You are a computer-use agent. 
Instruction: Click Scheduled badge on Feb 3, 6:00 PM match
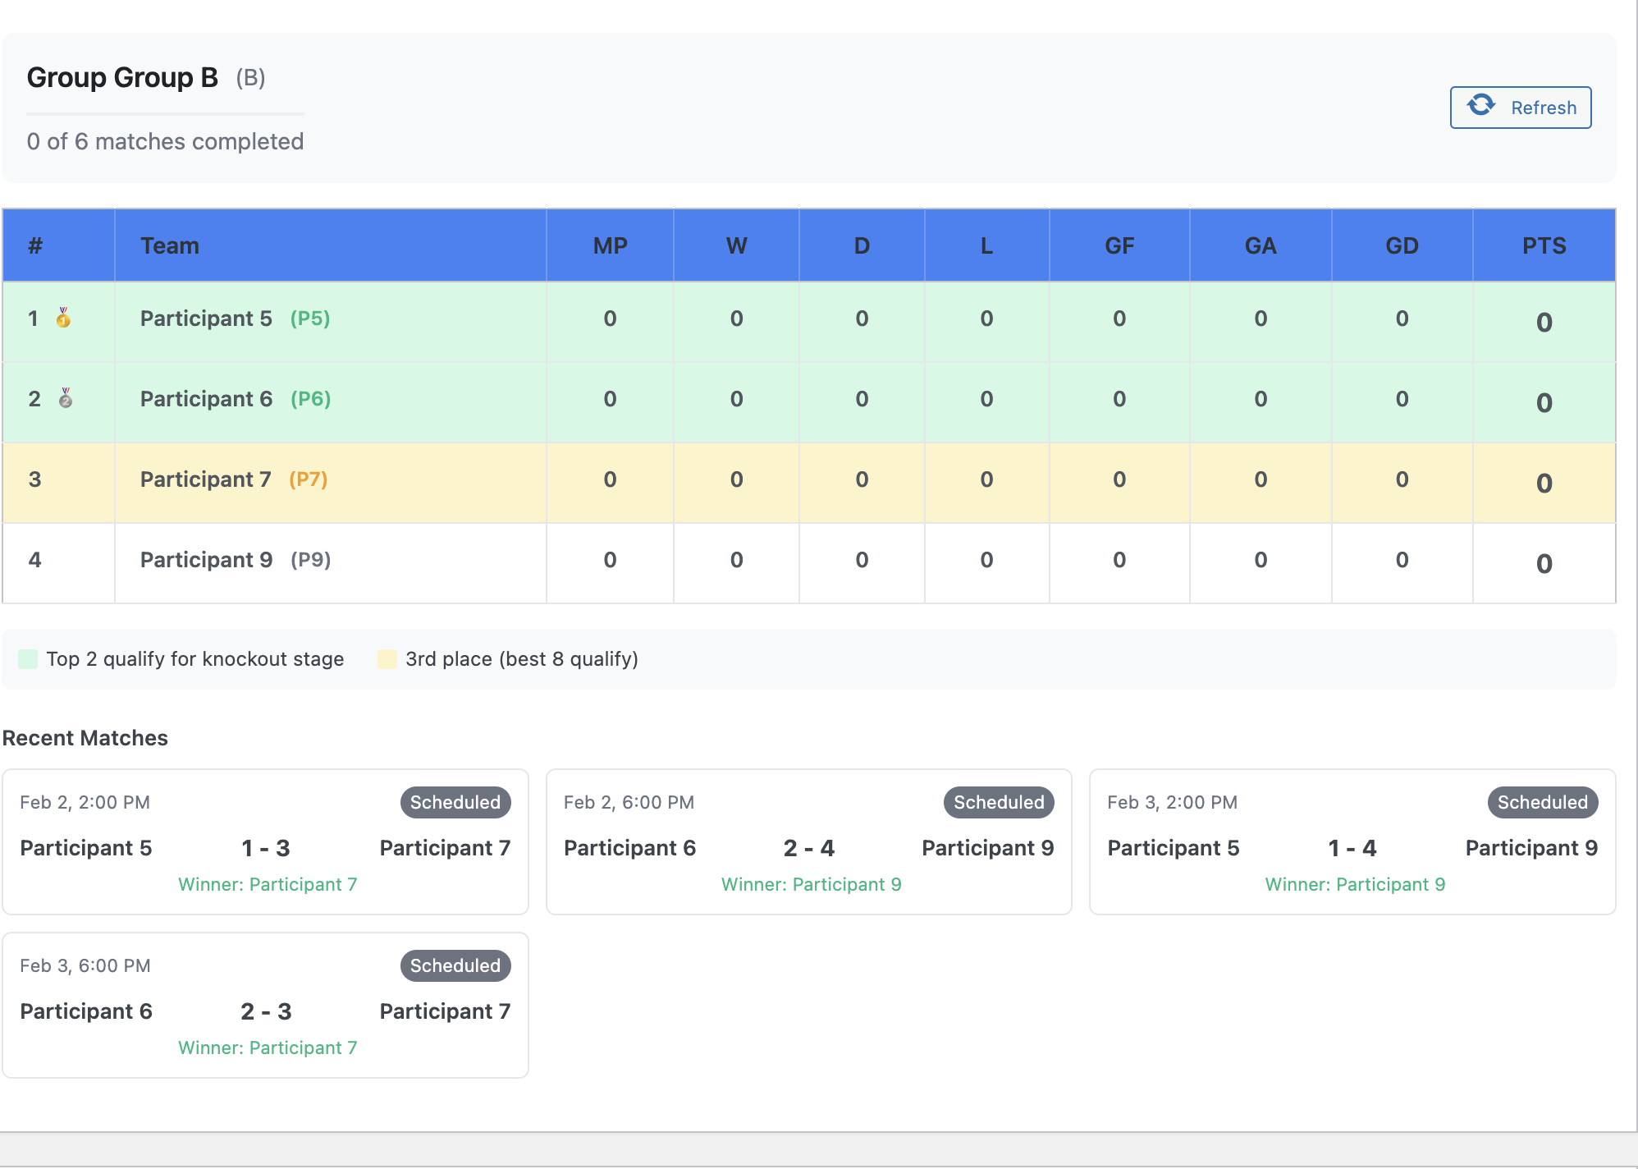(x=455, y=965)
